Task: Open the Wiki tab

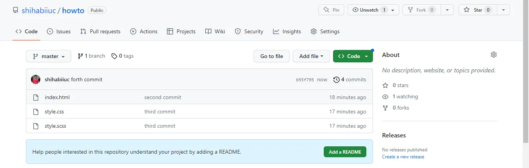Action: [215, 31]
